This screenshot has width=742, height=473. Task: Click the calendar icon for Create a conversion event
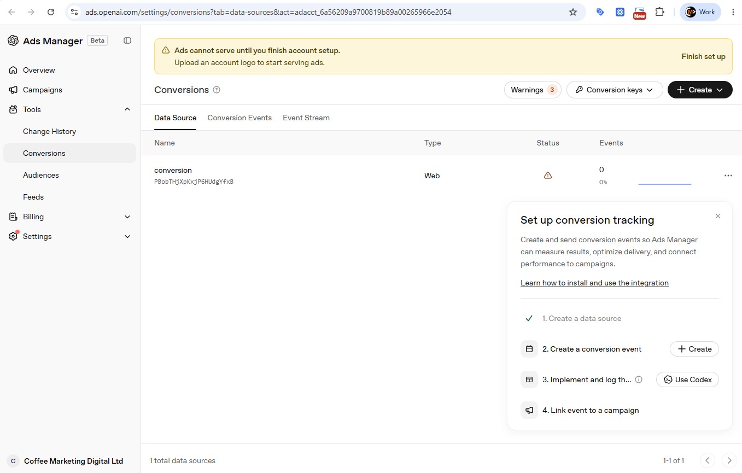click(x=529, y=349)
